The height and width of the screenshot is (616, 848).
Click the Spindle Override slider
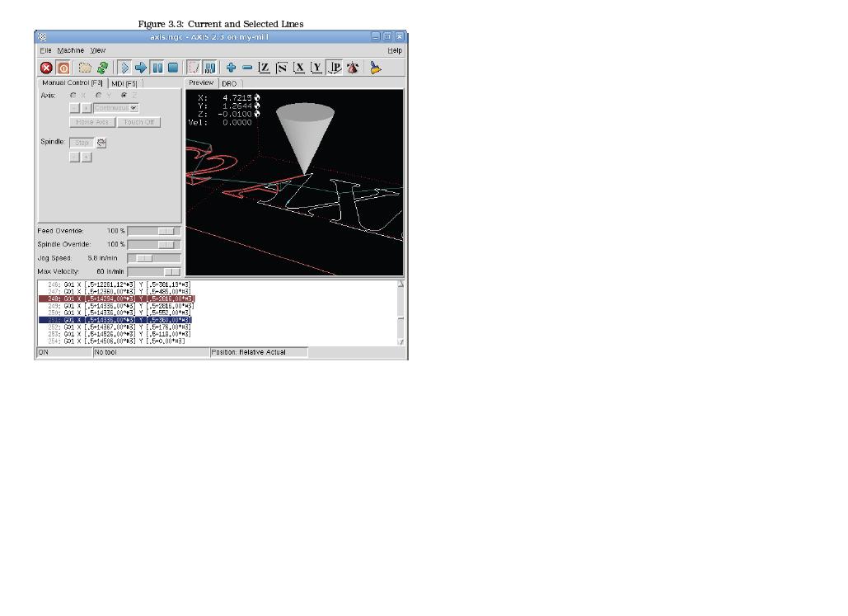154,245
